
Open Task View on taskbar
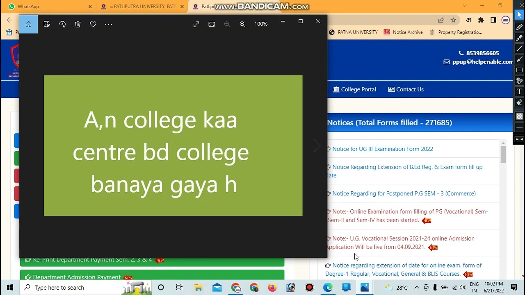click(x=179, y=288)
